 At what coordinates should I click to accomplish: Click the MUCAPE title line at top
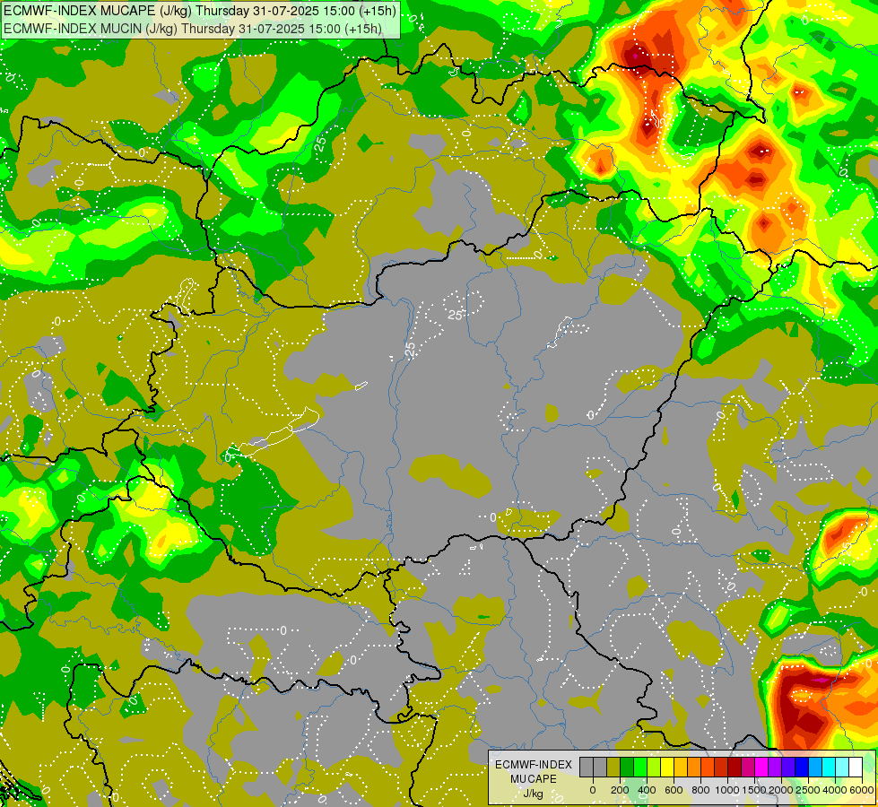200,11
